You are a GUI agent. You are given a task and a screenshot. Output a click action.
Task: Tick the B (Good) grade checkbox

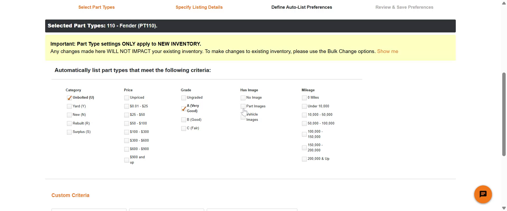(x=184, y=120)
